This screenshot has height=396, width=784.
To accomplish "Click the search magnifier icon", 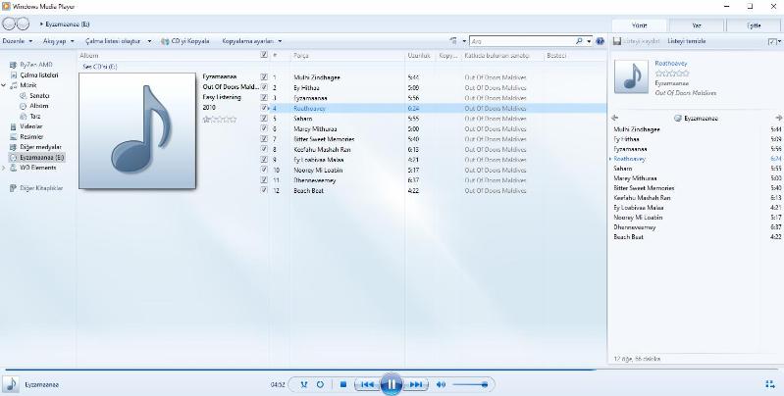I will (579, 41).
